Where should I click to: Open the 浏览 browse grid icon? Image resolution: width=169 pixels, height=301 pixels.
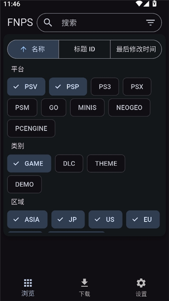28,283
